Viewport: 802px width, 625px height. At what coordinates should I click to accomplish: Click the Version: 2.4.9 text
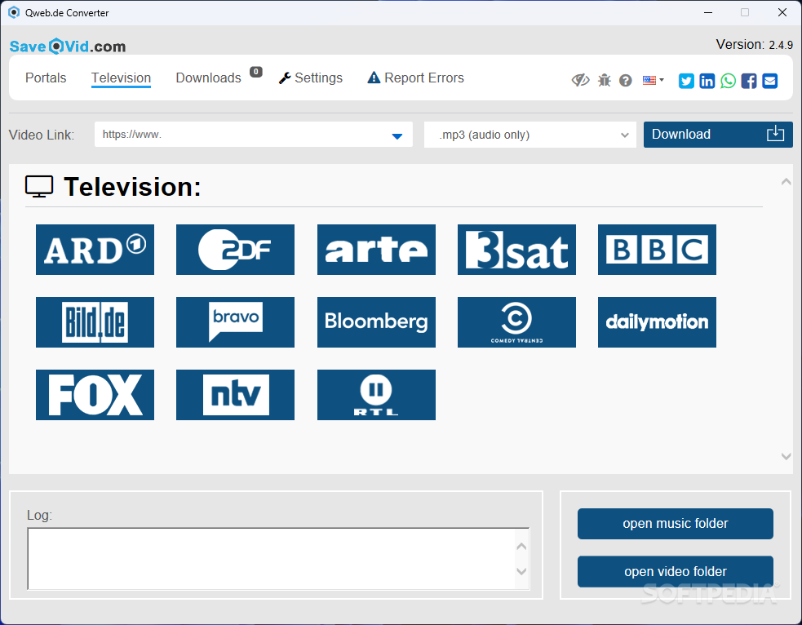(755, 45)
